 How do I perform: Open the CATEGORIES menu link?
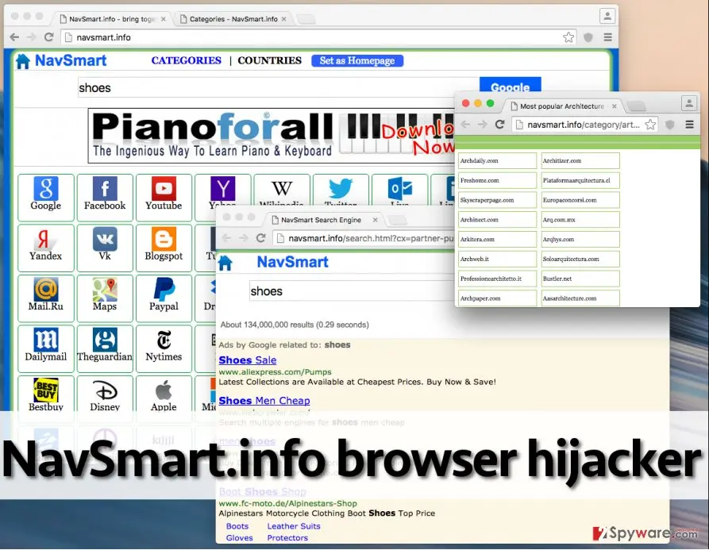click(x=187, y=60)
